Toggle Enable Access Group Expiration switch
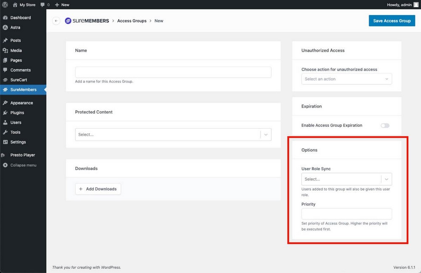421x273 pixels. point(385,126)
